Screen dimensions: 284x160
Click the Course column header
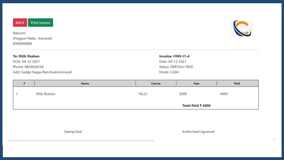156,83
